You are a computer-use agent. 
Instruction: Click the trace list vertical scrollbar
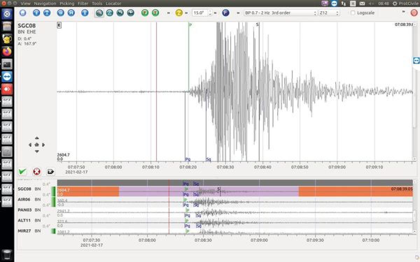pos(414,215)
